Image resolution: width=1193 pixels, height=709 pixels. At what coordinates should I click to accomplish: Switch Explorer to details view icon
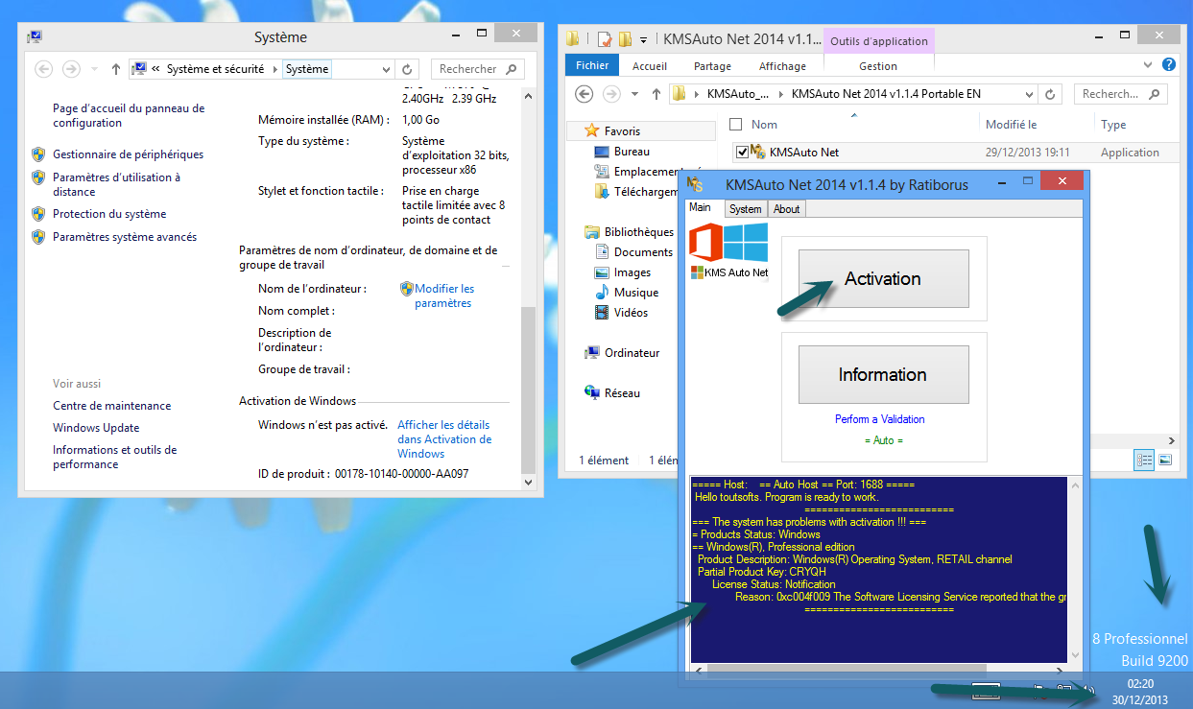(1144, 460)
